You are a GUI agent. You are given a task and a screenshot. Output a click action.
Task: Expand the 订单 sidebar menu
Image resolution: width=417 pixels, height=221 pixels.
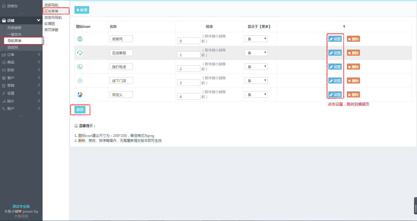[21, 55]
